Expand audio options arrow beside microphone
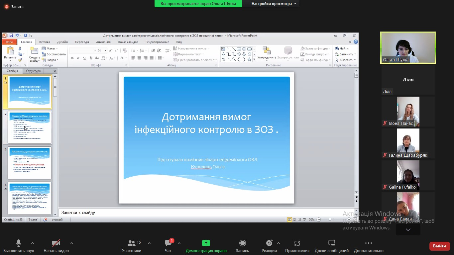The height and width of the screenshot is (255, 454). coord(33,243)
